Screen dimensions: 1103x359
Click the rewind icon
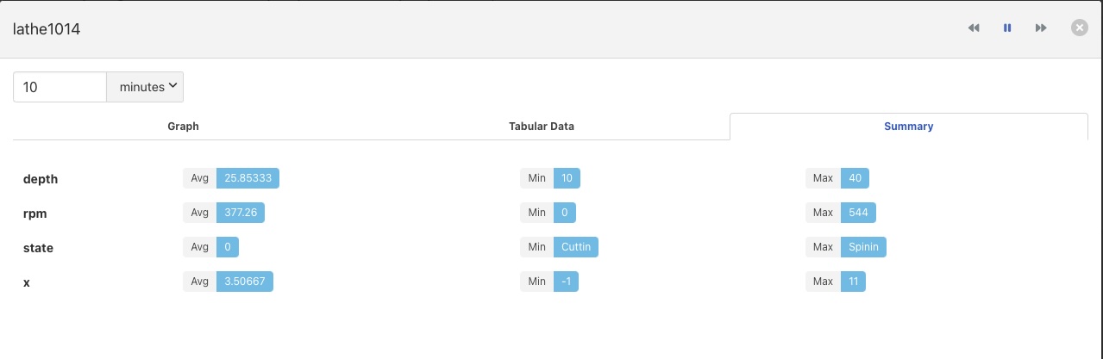click(x=974, y=28)
